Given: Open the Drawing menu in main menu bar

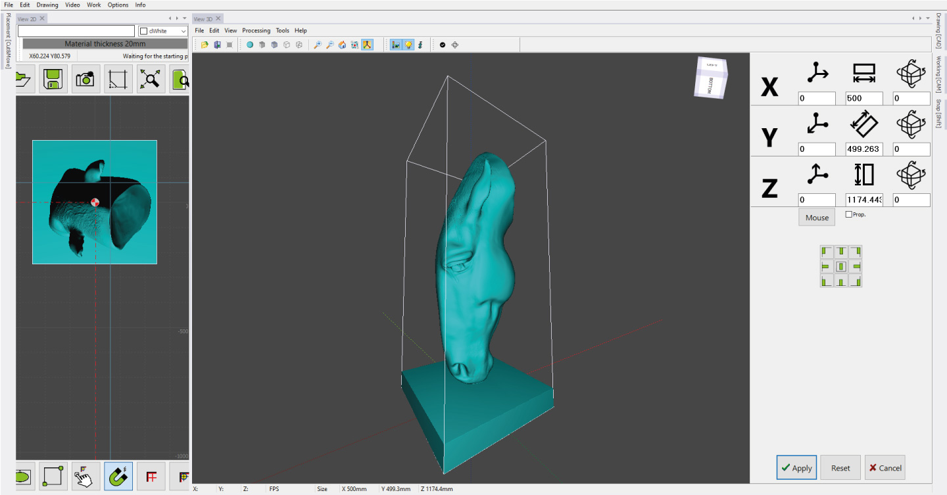Looking at the screenshot, I should [47, 5].
